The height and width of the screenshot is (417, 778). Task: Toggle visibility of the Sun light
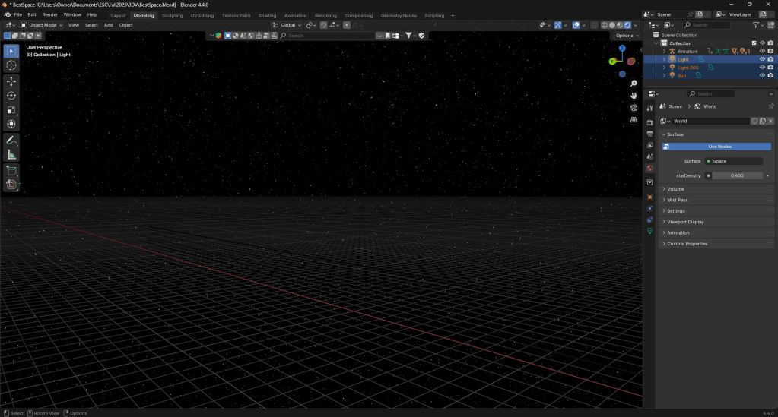762,75
